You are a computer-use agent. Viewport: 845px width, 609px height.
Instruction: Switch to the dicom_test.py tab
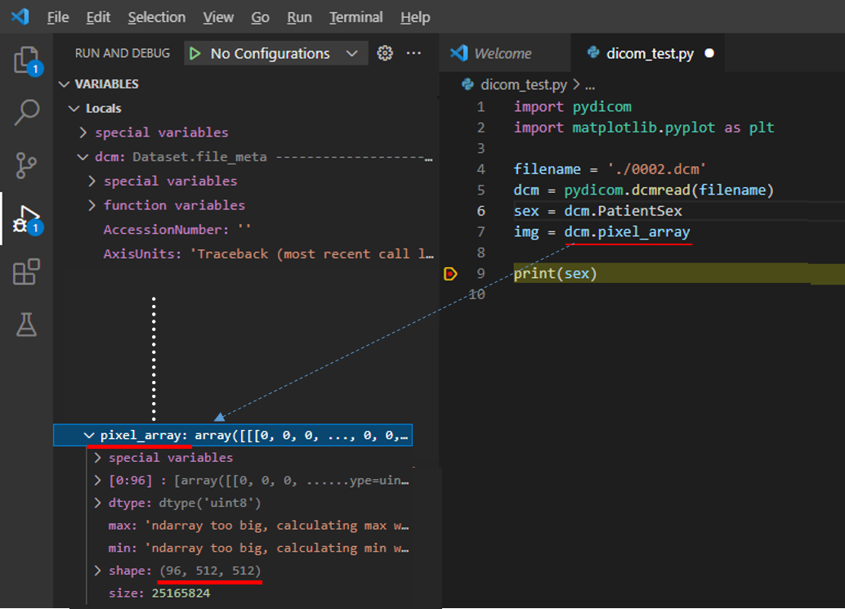(x=646, y=53)
